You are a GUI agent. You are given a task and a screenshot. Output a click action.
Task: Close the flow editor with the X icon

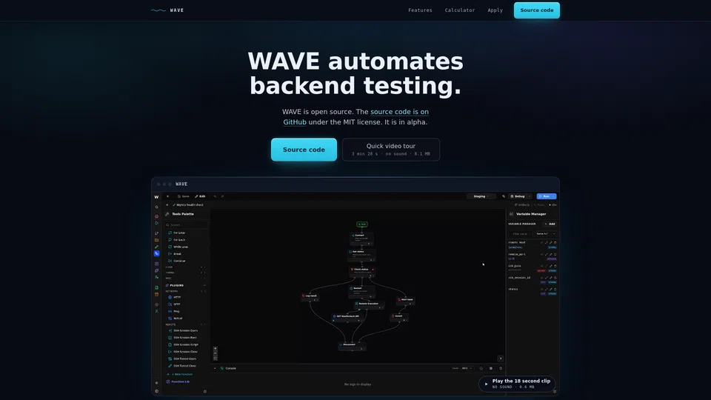[167, 196]
